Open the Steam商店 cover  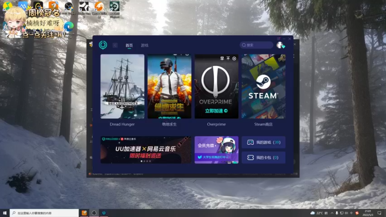[263, 86]
